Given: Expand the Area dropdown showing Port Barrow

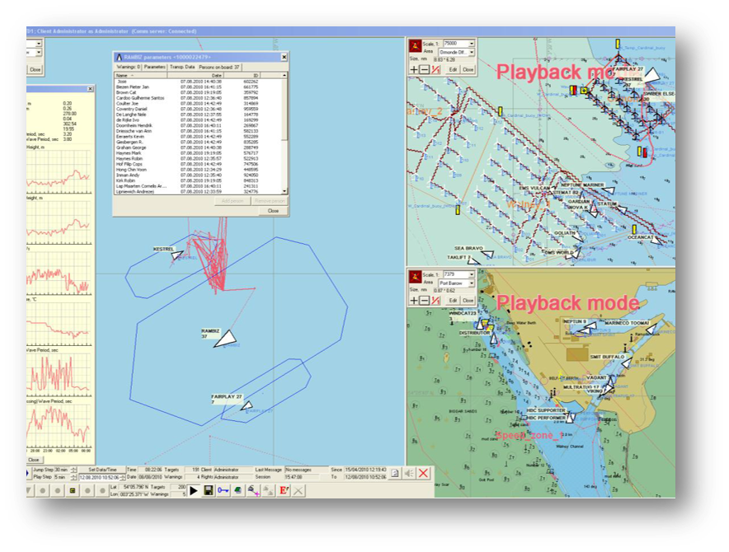Looking at the screenshot, I should click(x=473, y=283).
